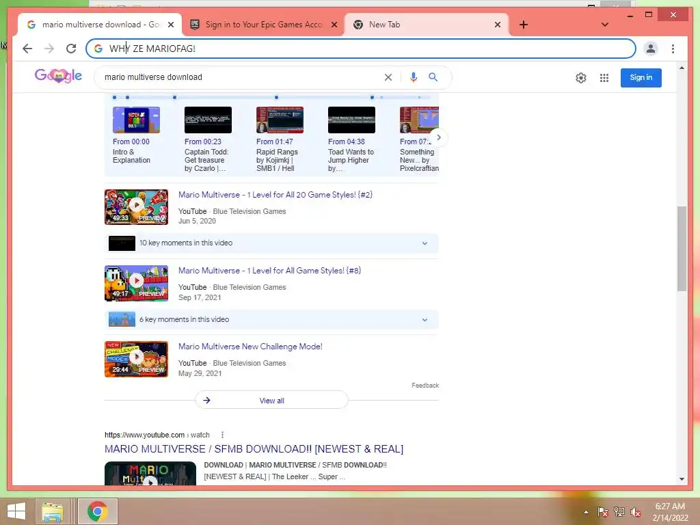
Task: Click the Mario Multiverse download video thumbnail
Action: tap(150, 473)
